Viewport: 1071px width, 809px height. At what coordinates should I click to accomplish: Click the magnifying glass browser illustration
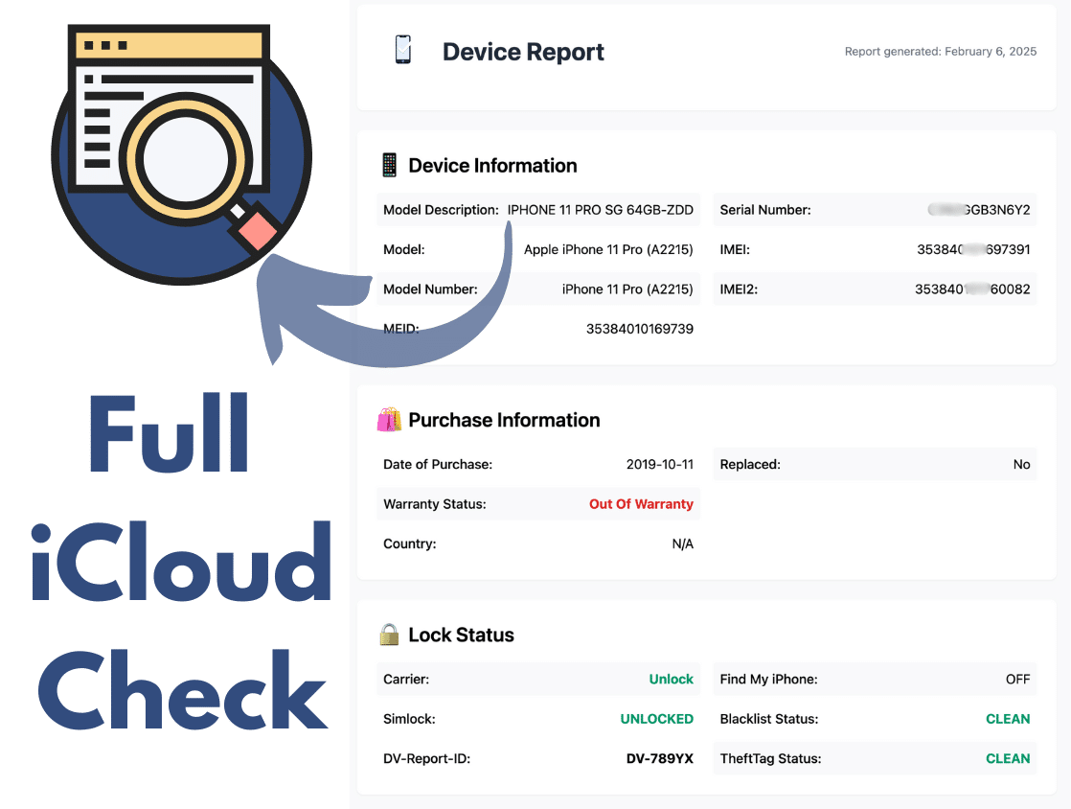pyautogui.click(x=182, y=154)
